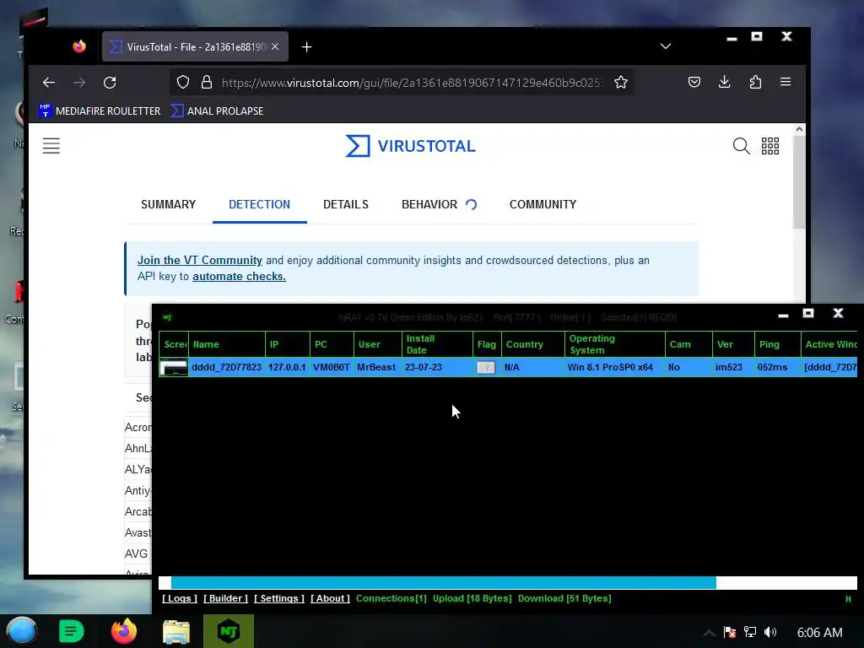Click the flag icon in client row

pos(486,368)
